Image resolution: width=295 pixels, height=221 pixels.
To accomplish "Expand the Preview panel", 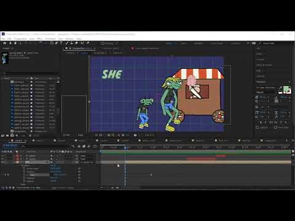I will (260, 60).
